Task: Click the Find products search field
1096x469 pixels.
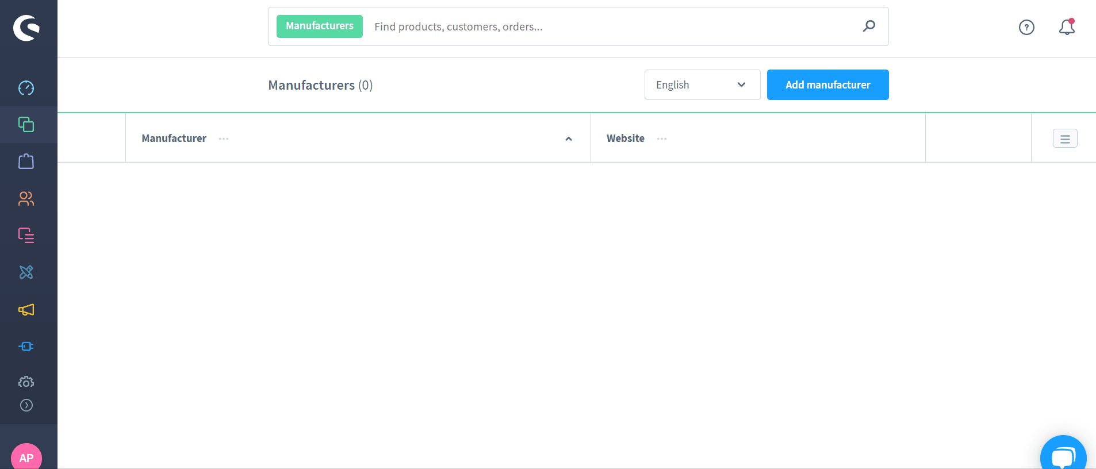Action: [610, 27]
